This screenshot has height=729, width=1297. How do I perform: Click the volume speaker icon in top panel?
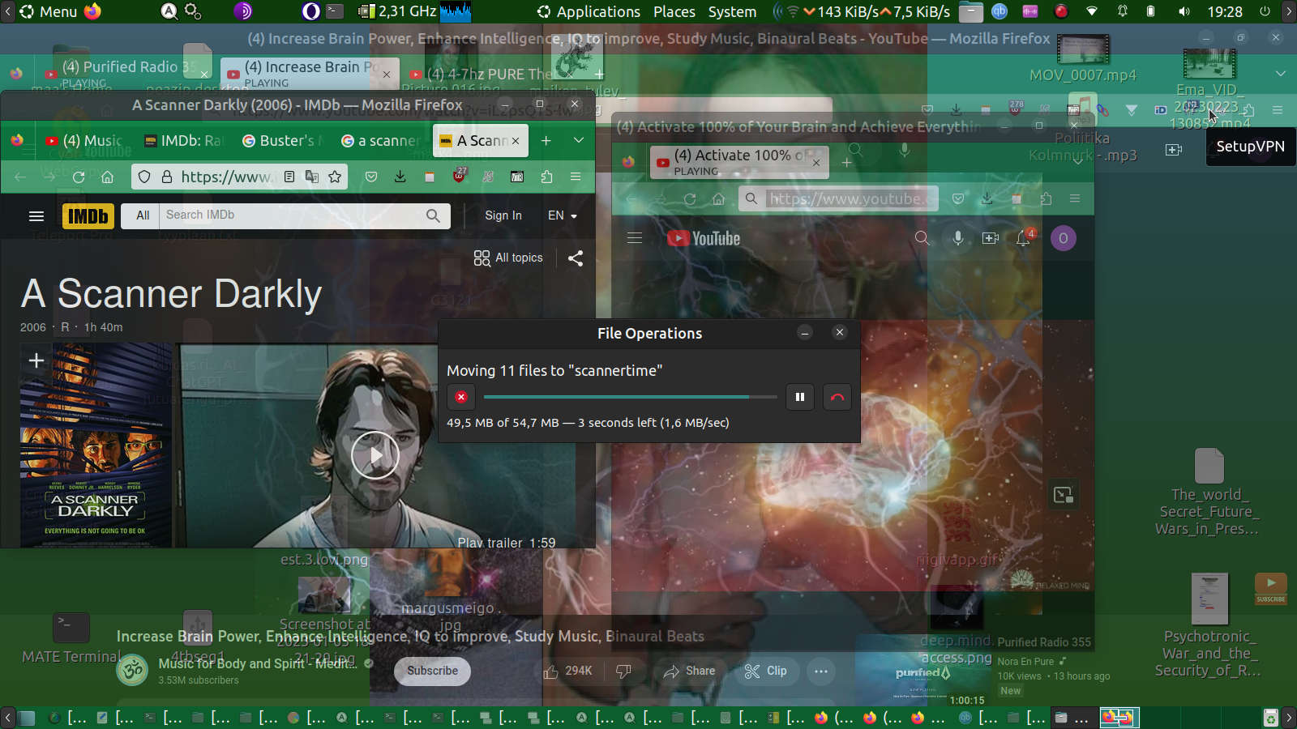point(1184,11)
